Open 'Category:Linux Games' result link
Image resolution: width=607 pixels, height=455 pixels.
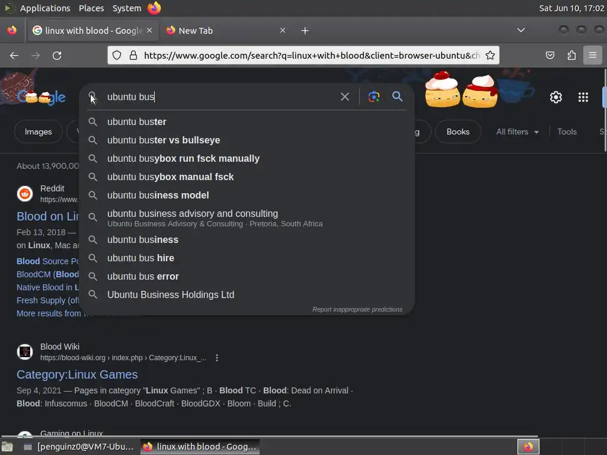coord(77,374)
